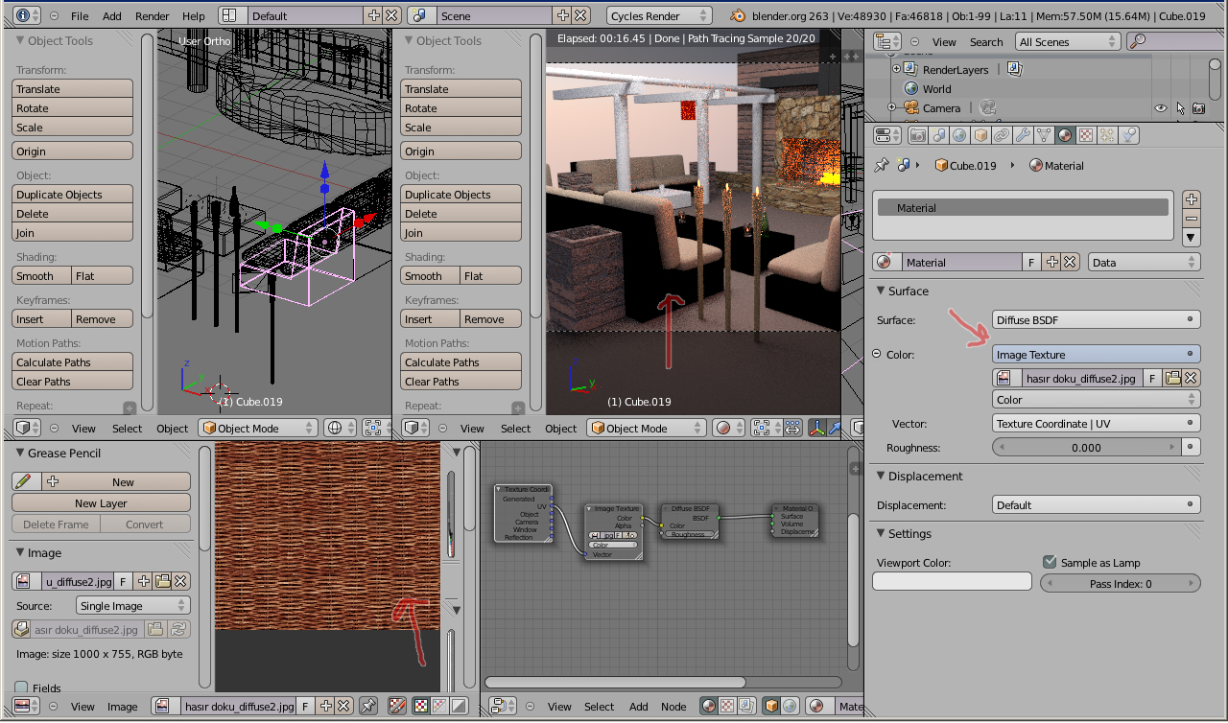Toggle Fields checkbox in Image panel

21,688
